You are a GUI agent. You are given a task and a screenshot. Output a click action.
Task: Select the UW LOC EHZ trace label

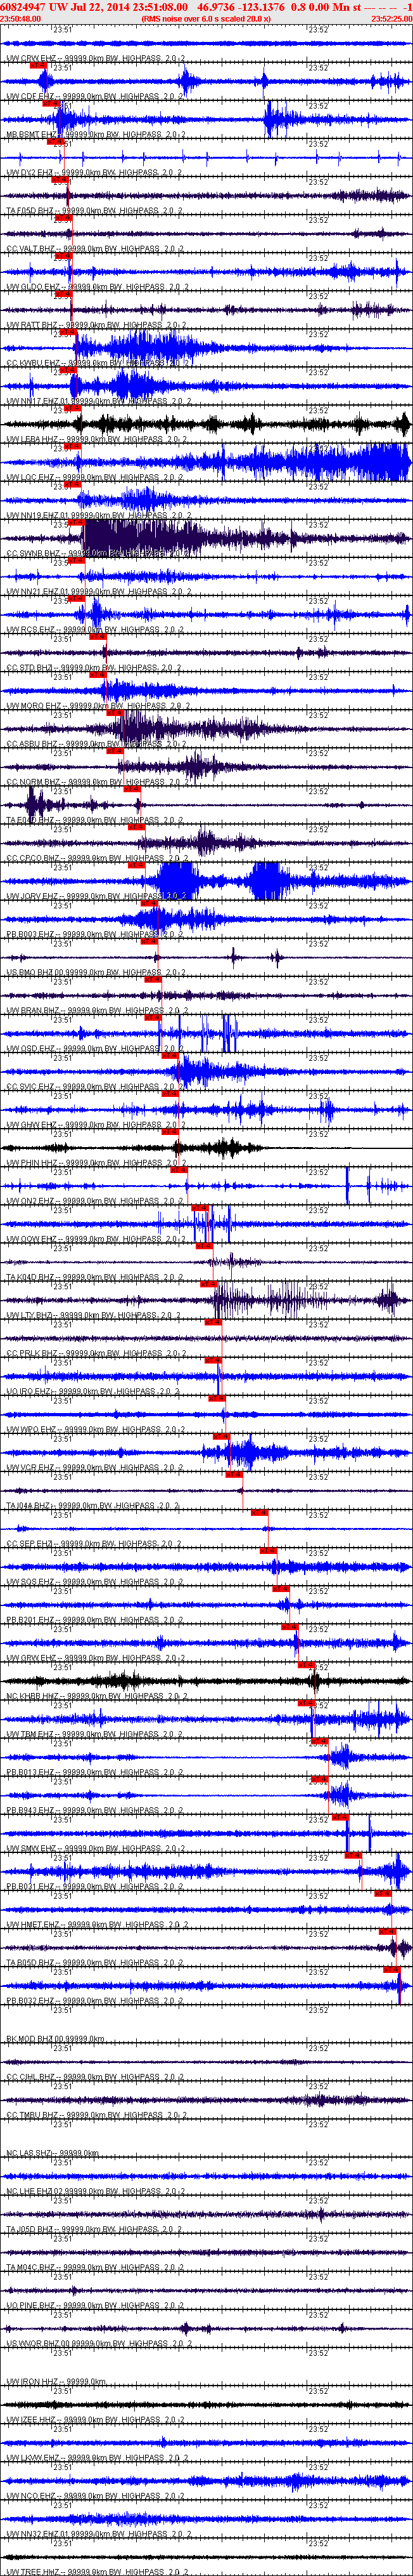95,478
